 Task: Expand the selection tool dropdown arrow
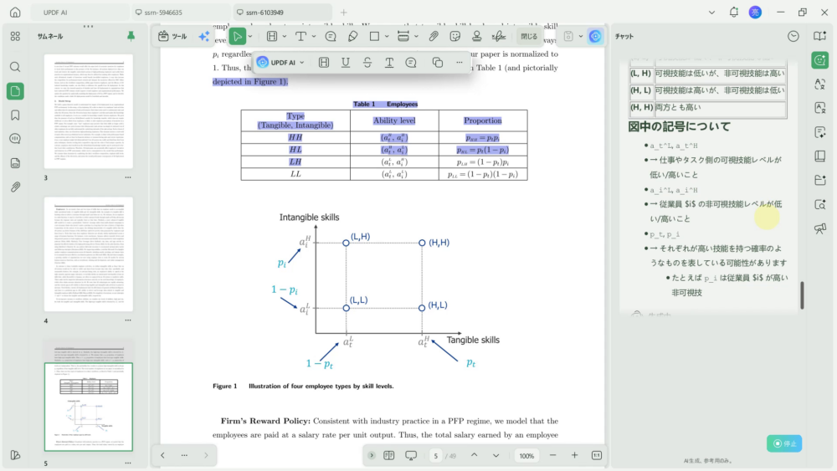tap(249, 36)
